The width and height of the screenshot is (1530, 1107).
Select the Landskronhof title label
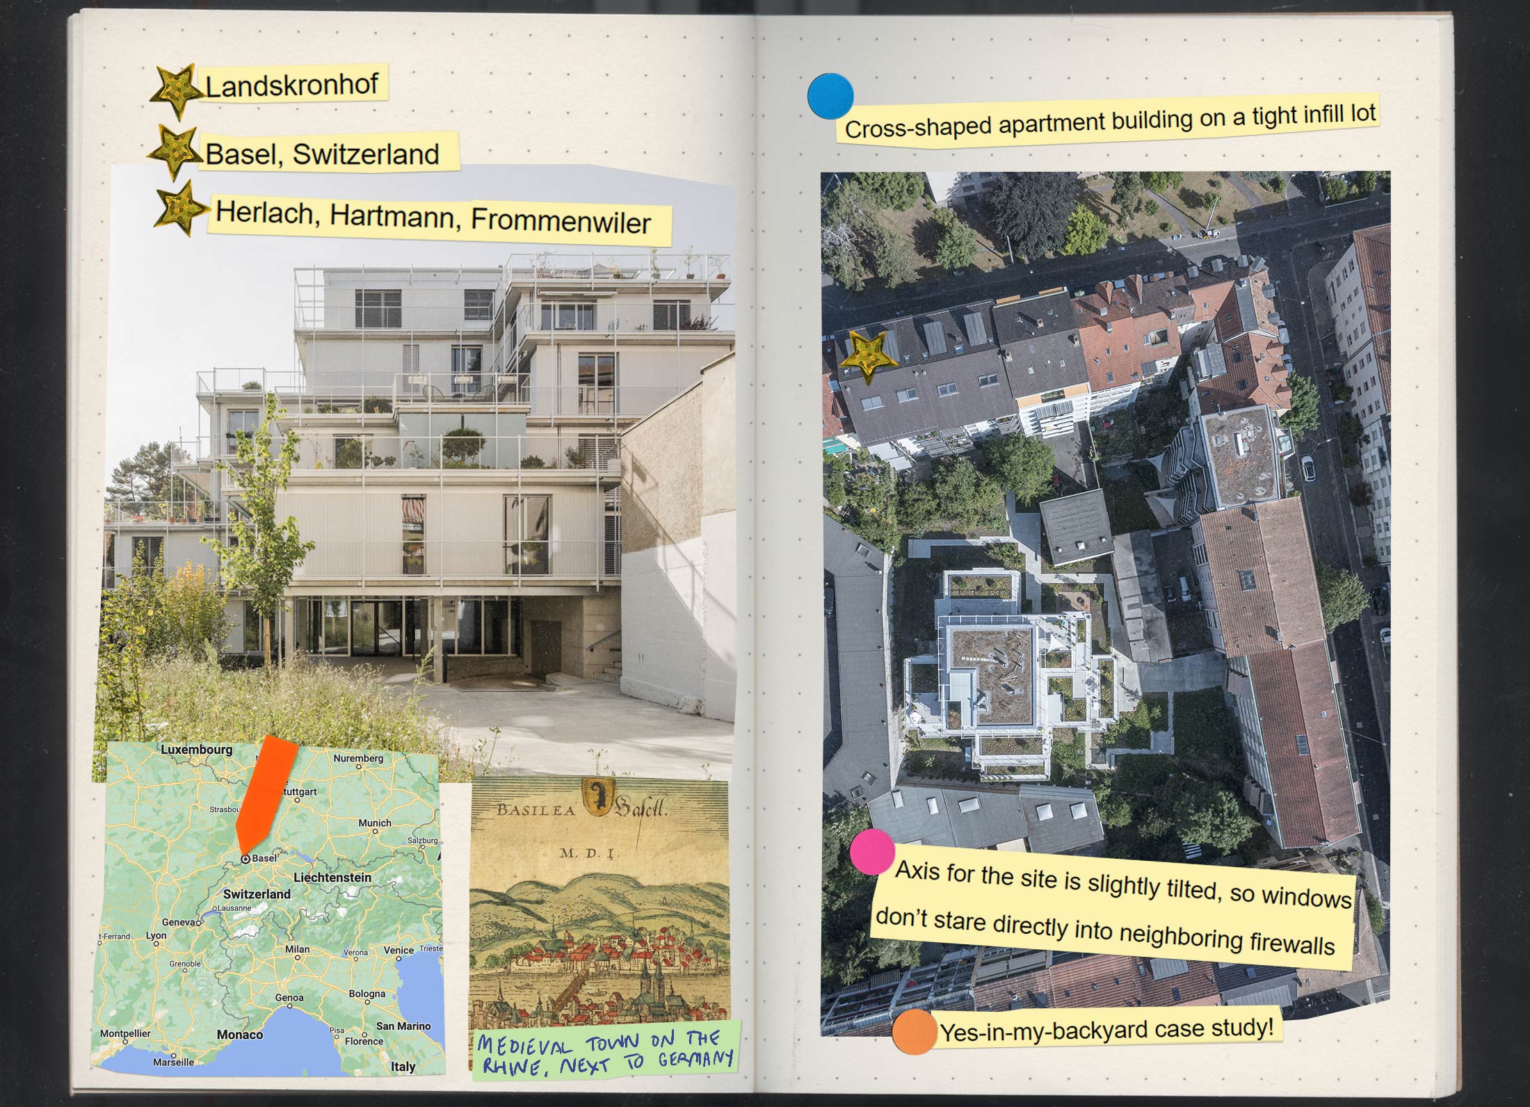click(x=292, y=85)
